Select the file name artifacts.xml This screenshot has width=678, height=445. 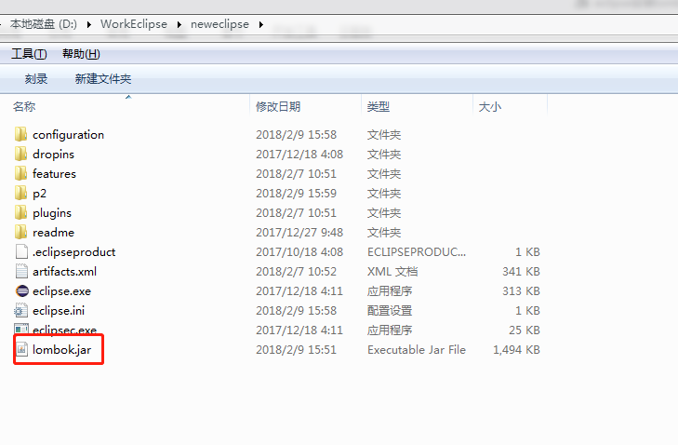coord(64,272)
